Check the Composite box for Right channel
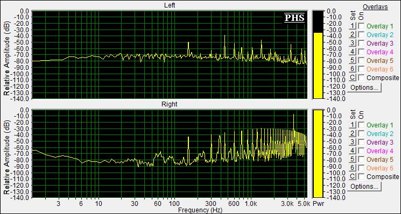This screenshot has width=401, height=214. tap(361, 176)
